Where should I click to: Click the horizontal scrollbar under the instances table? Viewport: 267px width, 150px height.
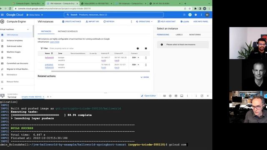tap(101, 71)
